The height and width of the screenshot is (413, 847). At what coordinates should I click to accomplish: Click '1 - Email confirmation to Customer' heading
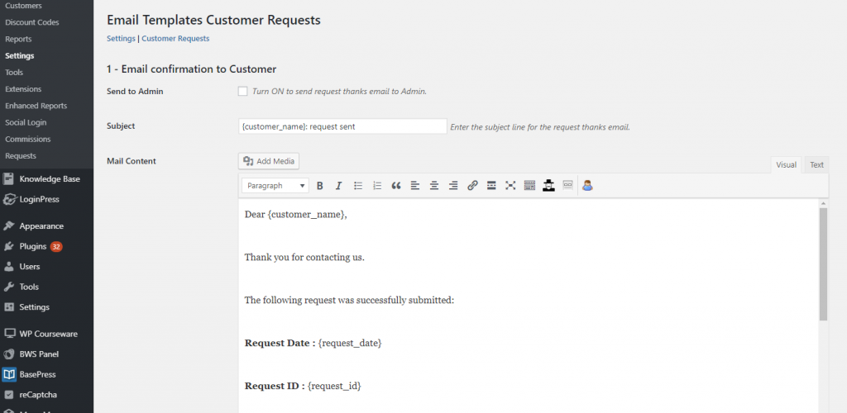pyautogui.click(x=192, y=69)
